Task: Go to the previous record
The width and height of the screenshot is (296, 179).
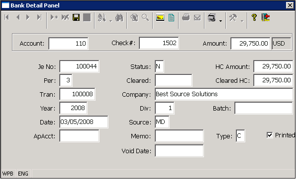Action: point(18,17)
